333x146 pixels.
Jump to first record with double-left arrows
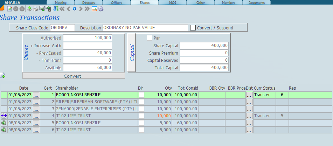coord(62,9)
